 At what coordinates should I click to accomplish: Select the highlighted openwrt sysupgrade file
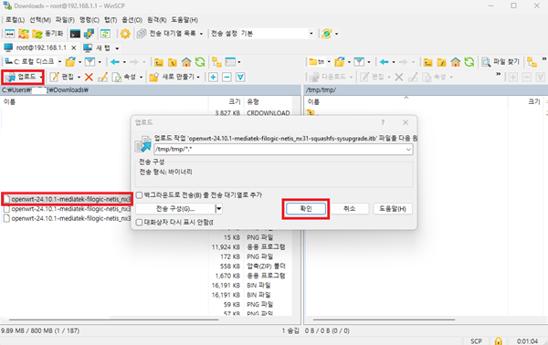(67, 199)
